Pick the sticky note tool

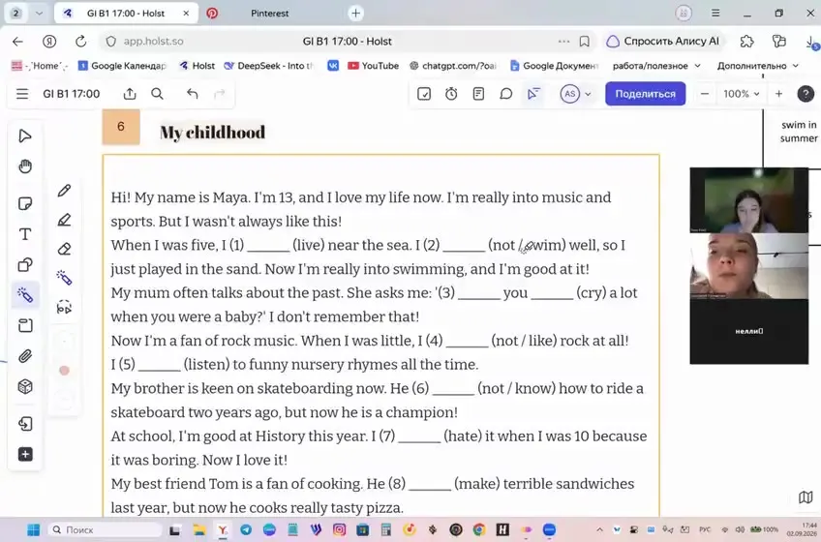(24, 203)
